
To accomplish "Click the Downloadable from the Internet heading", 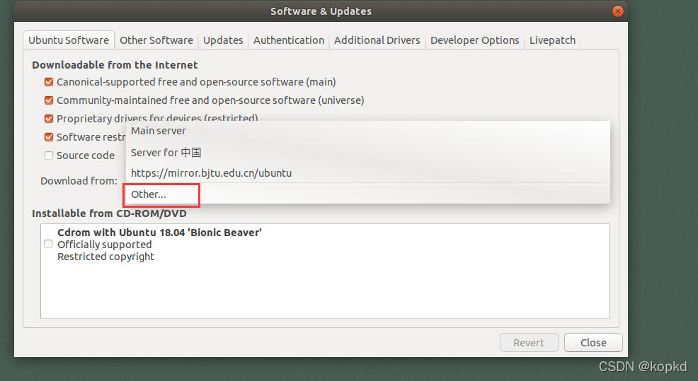I will pos(115,65).
